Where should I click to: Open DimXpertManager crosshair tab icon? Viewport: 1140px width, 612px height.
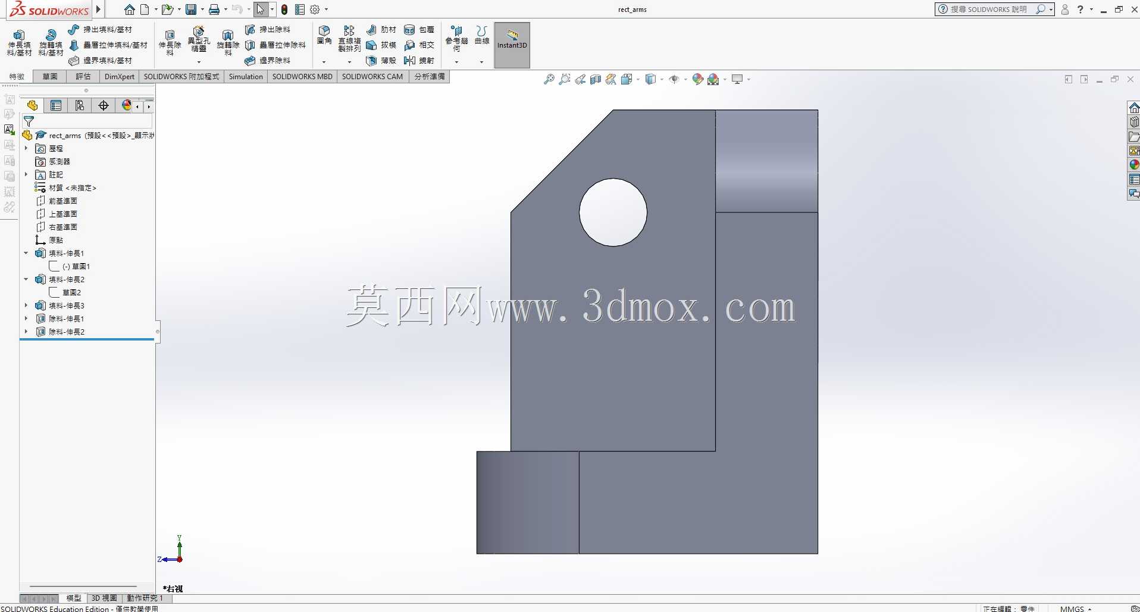click(x=104, y=105)
